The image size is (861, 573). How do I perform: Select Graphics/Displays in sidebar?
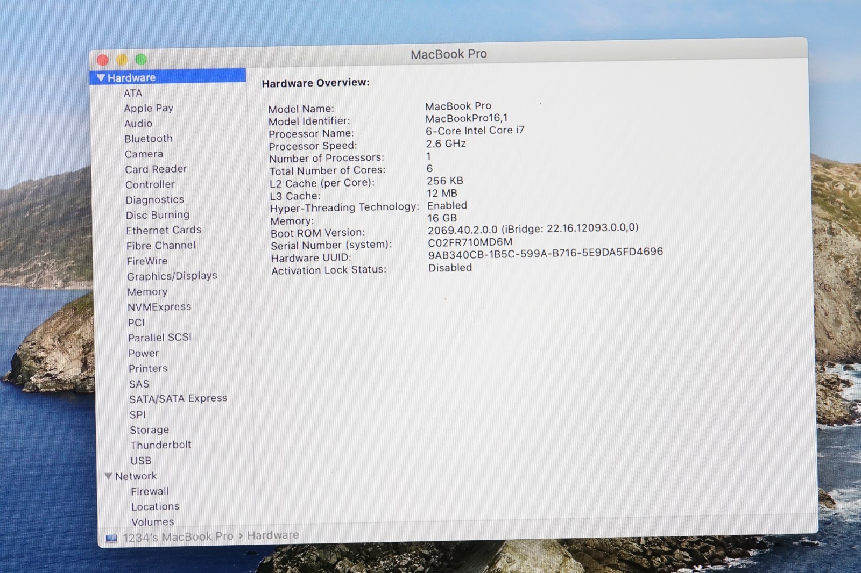pyautogui.click(x=172, y=276)
